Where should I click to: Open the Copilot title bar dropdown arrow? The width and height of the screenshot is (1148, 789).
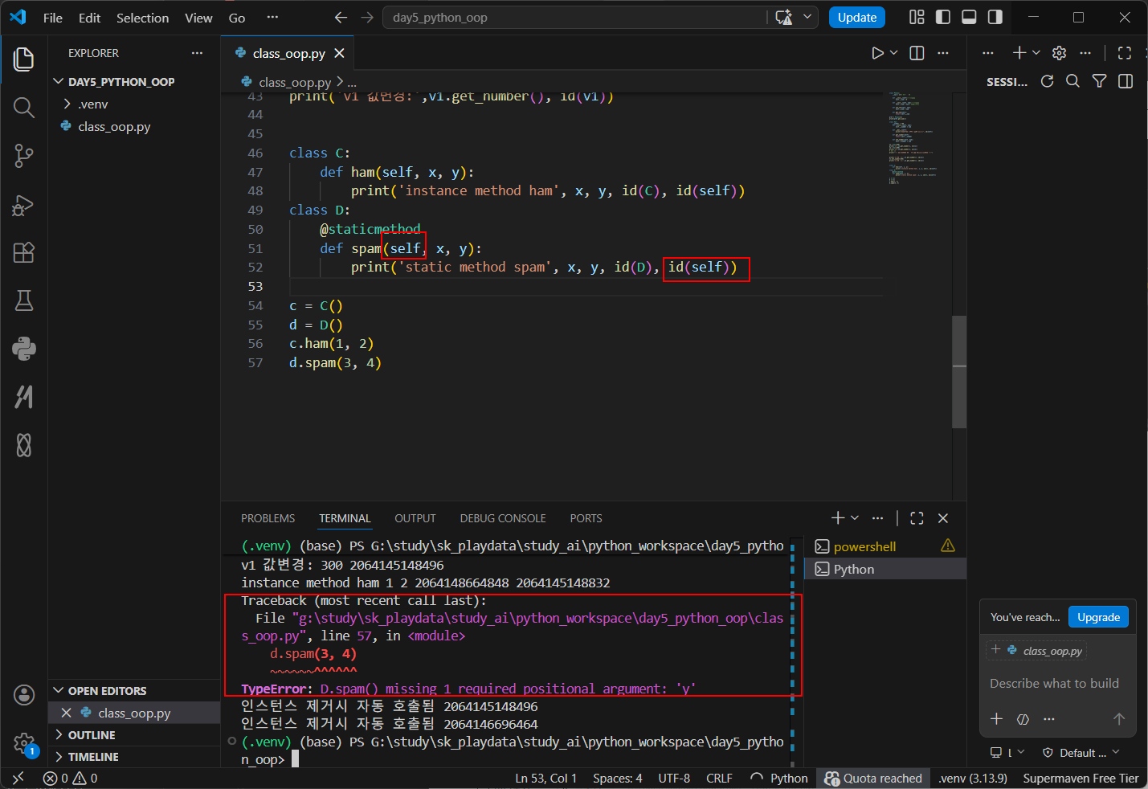coord(807,18)
